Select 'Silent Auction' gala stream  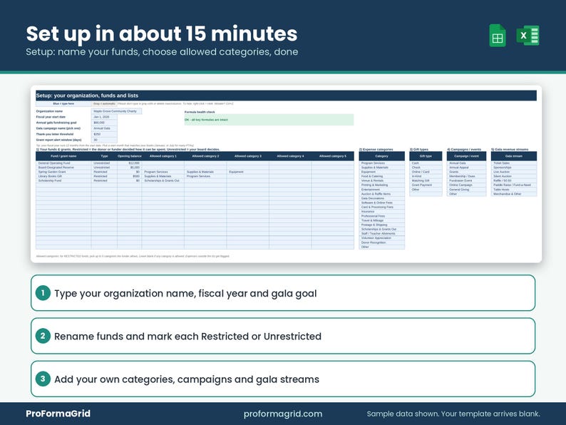coord(514,176)
